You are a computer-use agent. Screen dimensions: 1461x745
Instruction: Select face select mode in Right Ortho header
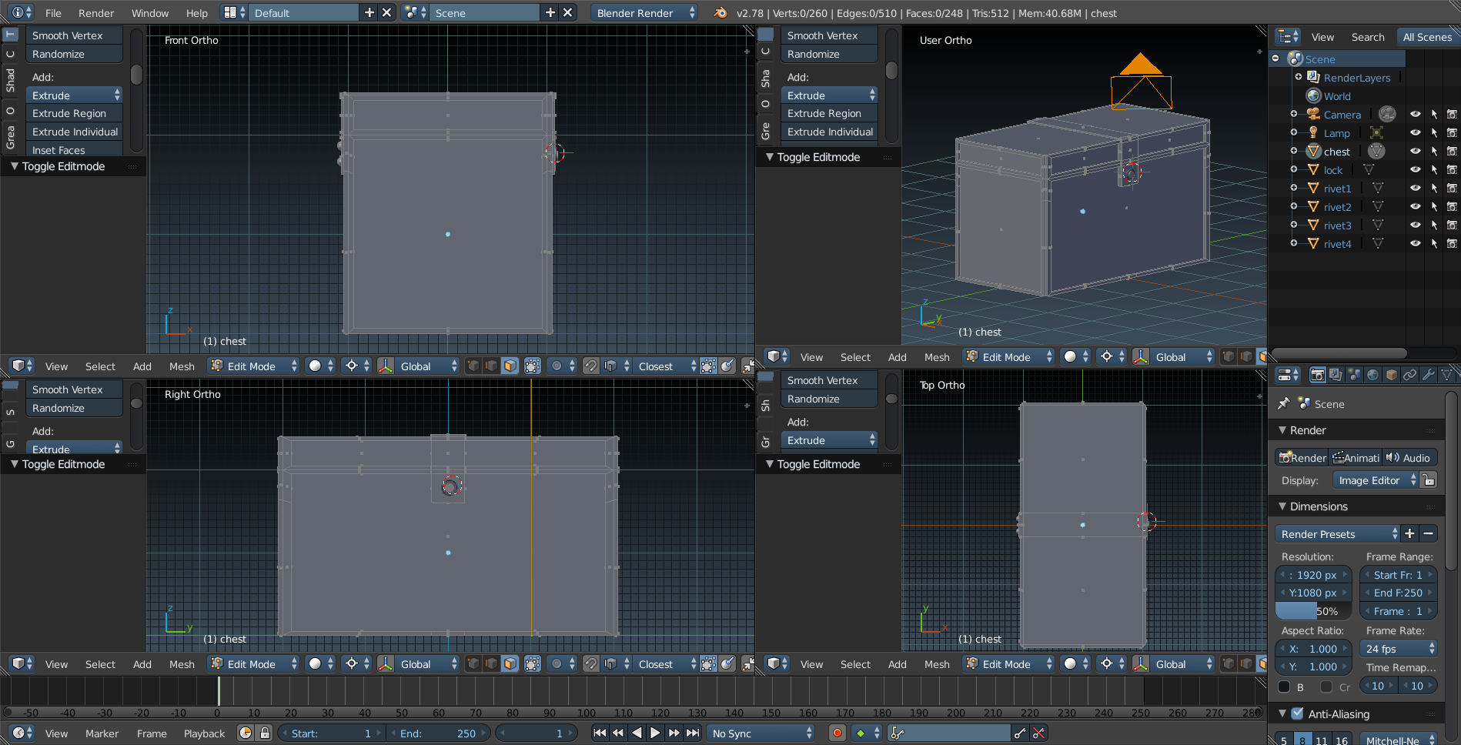tap(510, 664)
